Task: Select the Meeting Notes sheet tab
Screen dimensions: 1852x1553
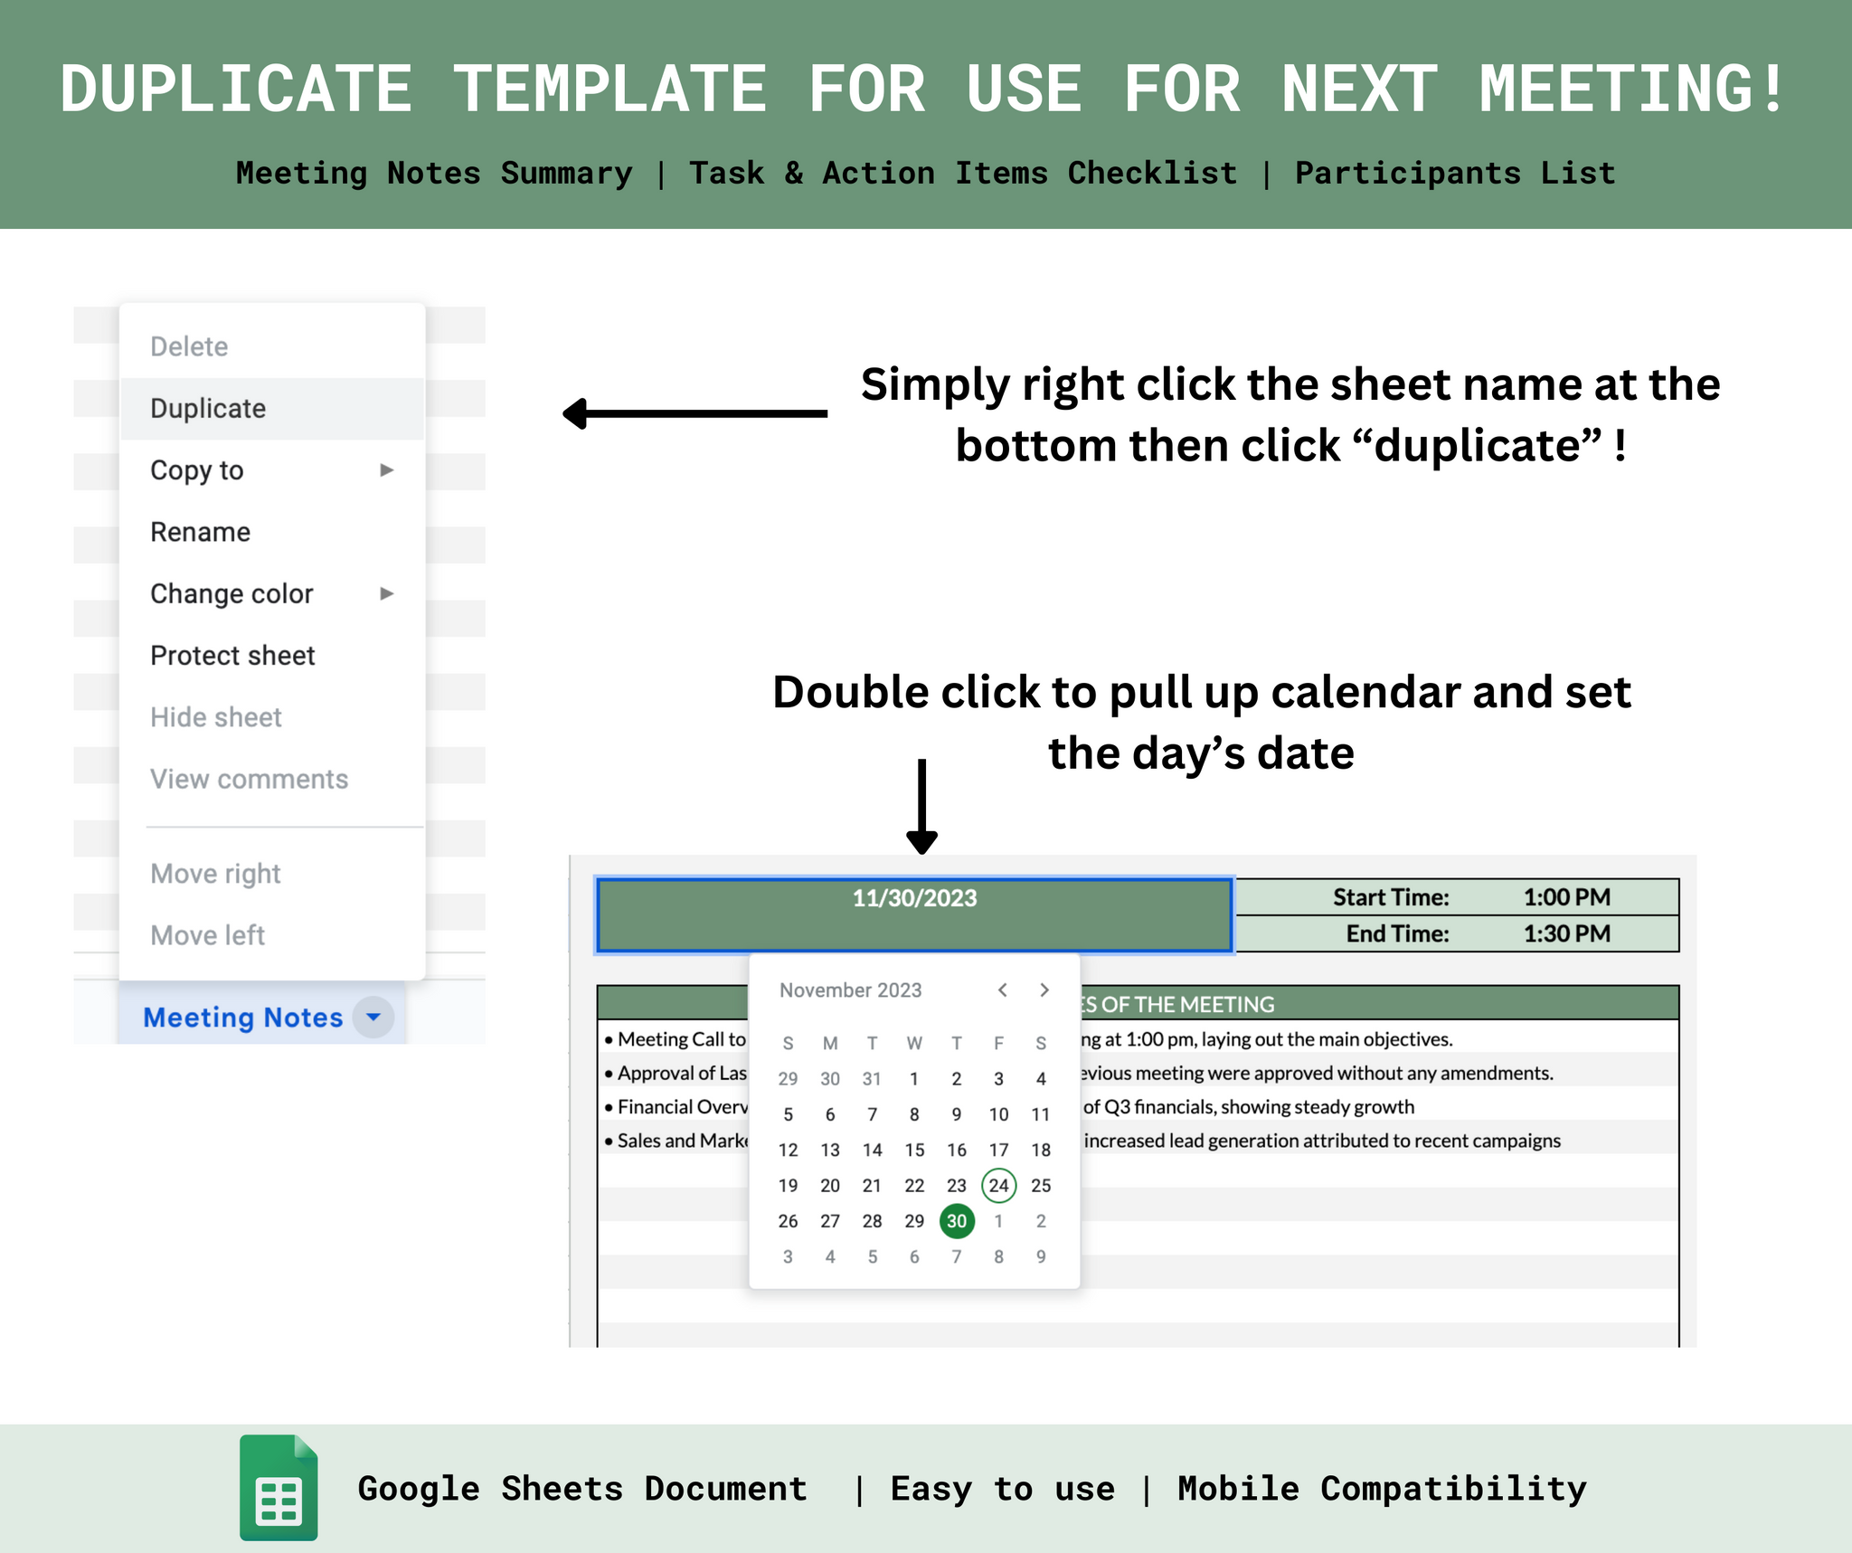Action: (242, 1017)
